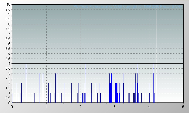Click the tall blue spike just after 2
The image size is (189, 113).
[85, 82]
